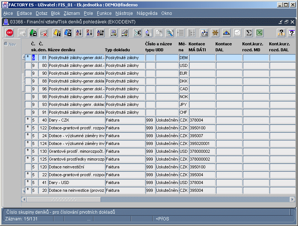This screenshot has width=298, height=226.
Task: Select the Nav radio button
Action: point(6,44)
